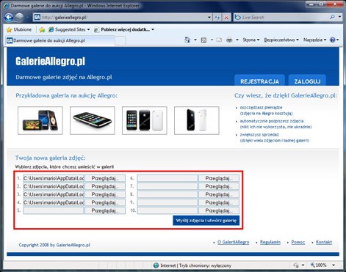The height and width of the screenshot is (272, 346).
Task: Click the Internet zone globe in status bar
Action: coord(156,265)
